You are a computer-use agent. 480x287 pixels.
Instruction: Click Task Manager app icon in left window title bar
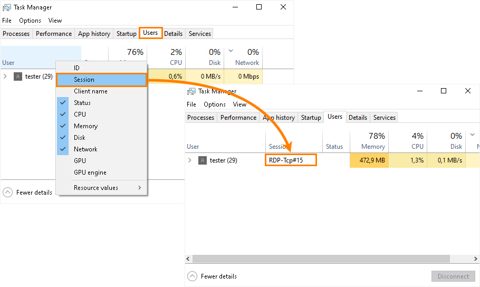point(7,7)
